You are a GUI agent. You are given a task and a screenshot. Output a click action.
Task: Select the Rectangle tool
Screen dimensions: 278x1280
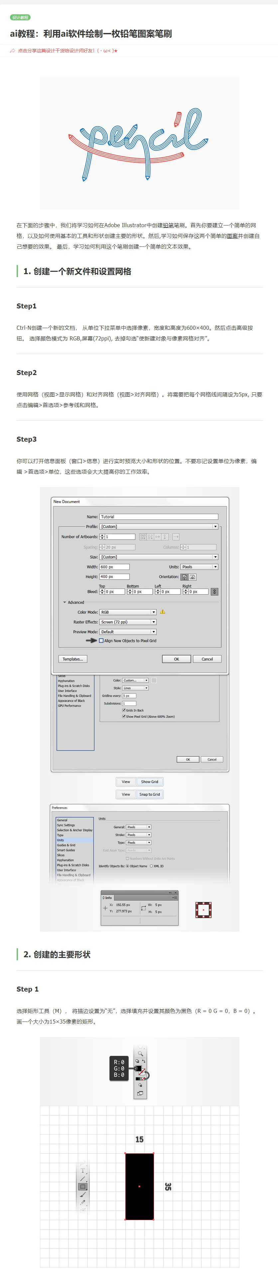[x=83, y=1186]
